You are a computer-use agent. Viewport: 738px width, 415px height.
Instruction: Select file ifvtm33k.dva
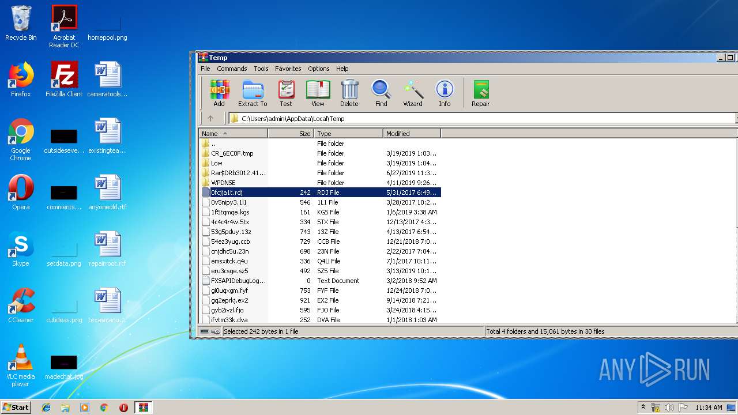point(320,320)
